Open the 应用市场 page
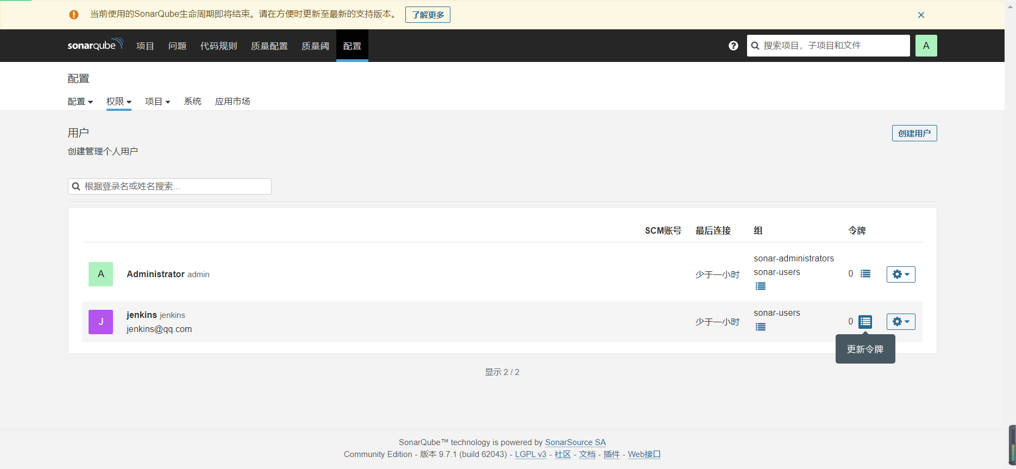Screen dimensions: 1016x469 (x=233, y=102)
